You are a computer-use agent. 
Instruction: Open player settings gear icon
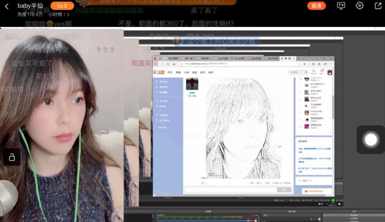[360, 5]
